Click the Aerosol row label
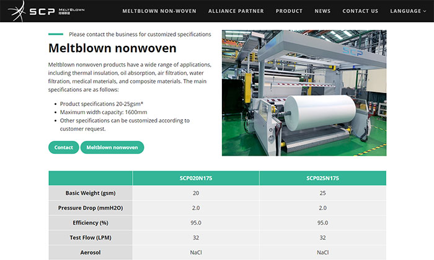This screenshot has width=434, height=260. tap(91, 253)
